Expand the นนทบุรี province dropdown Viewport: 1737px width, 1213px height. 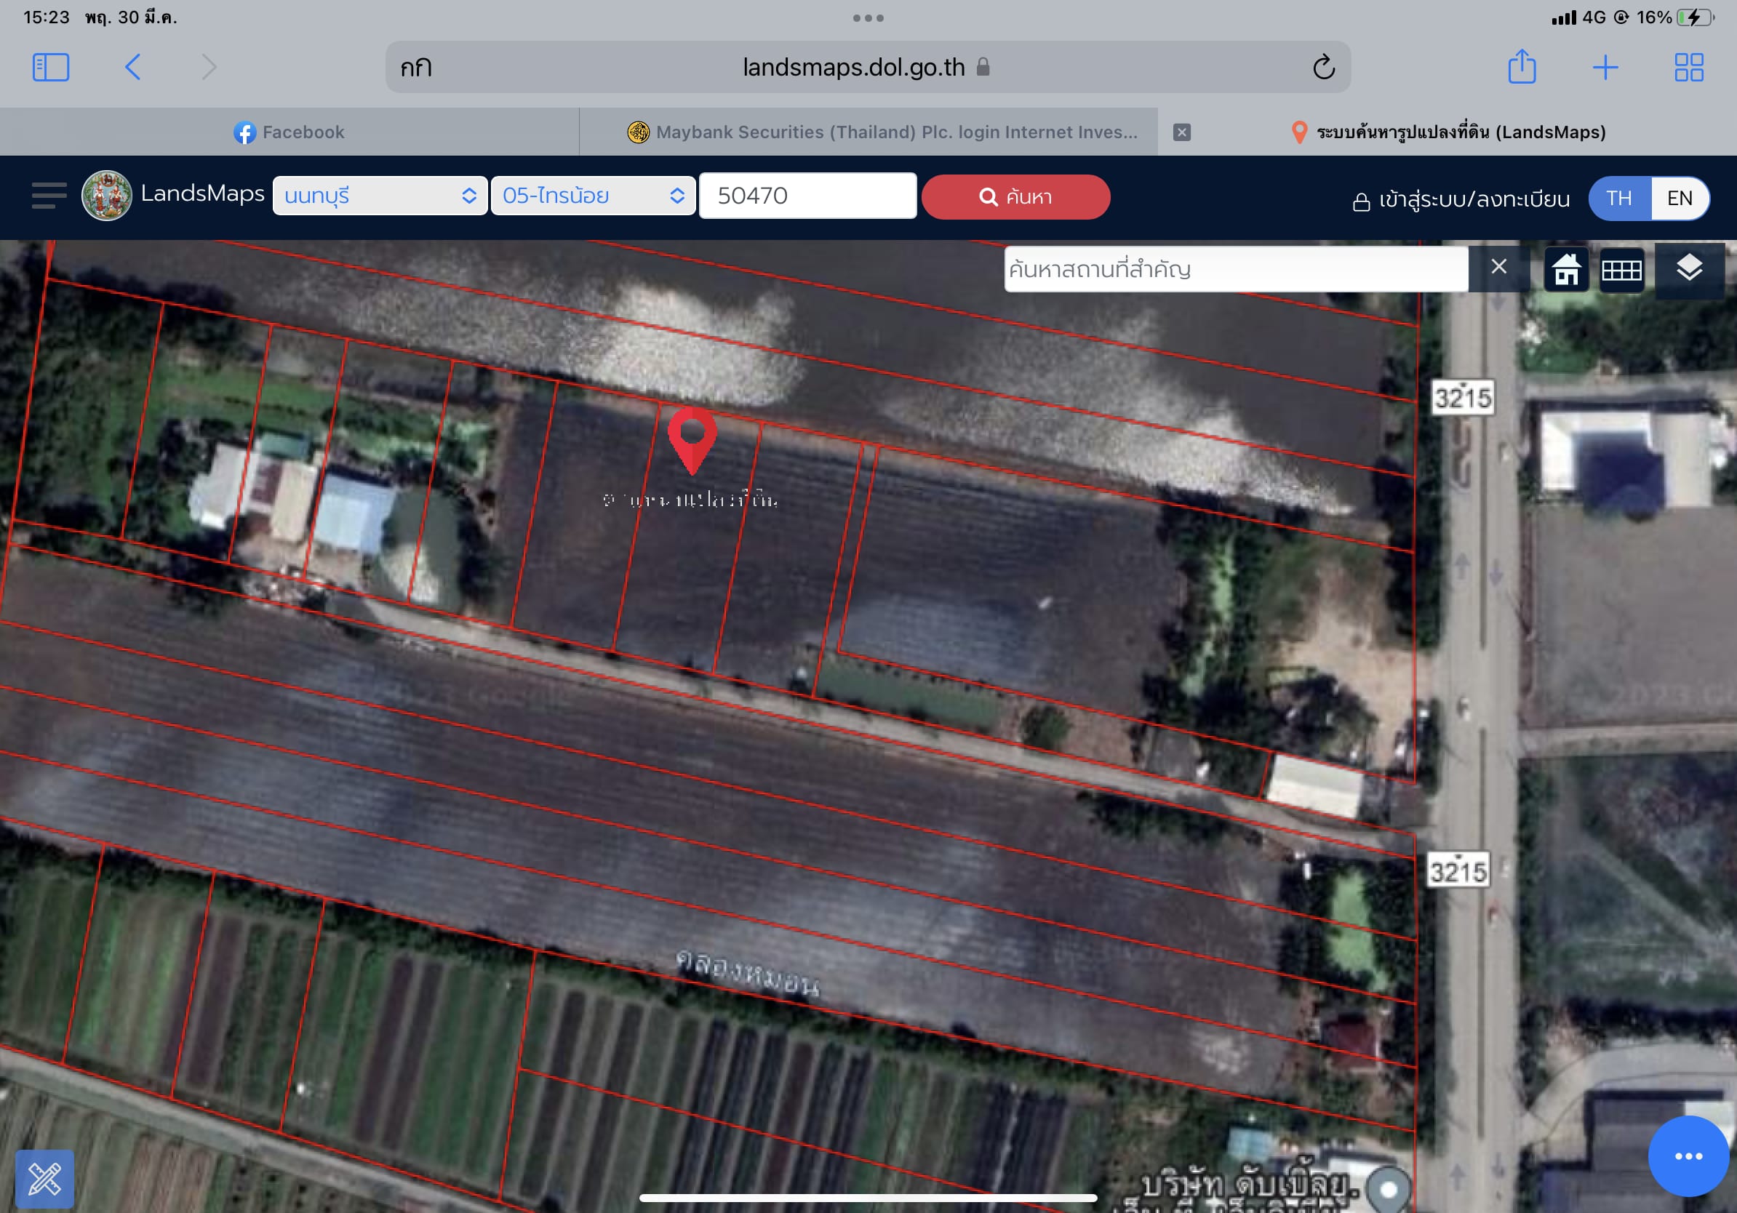point(380,196)
